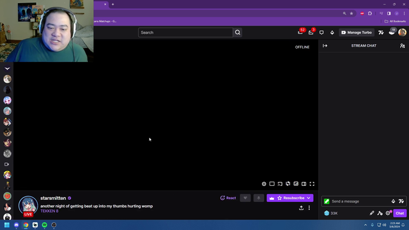Toggle theatre mode in the player
Image resolution: width=409 pixels, height=230 pixels.
click(304, 184)
